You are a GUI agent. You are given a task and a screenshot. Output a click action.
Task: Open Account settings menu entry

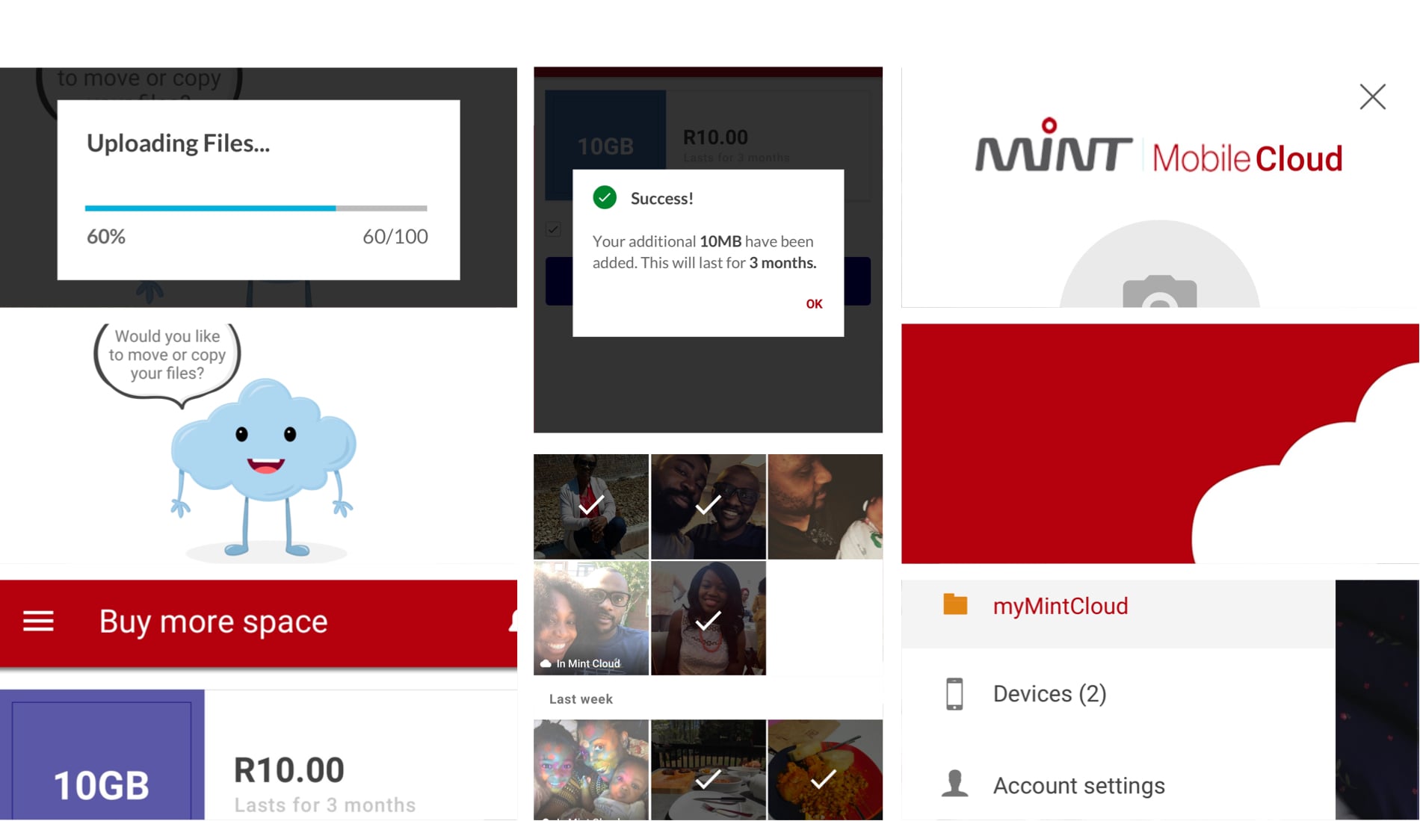click(1118, 785)
